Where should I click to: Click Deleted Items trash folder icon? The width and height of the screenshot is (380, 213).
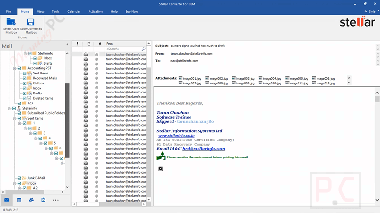pyautogui.click(x=29, y=98)
